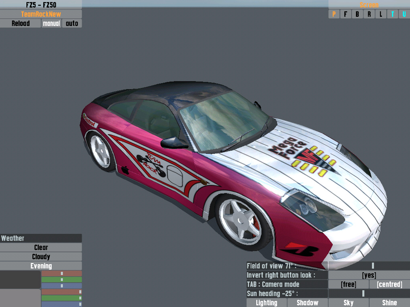Click the TAB : Camera mode label
410x307 pixels.
click(287, 284)
